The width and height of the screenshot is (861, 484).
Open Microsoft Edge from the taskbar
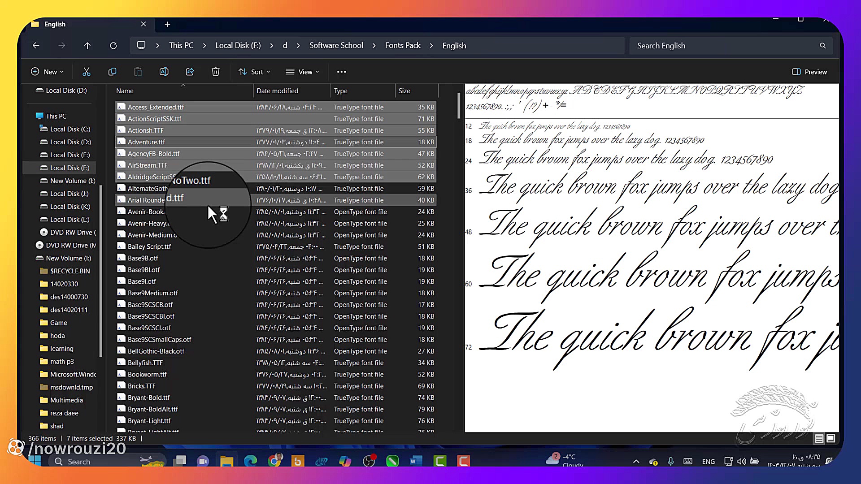pyautogui.click(x=250, y=461)
